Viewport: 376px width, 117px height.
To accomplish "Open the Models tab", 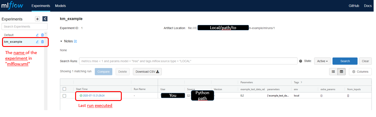I will [x=61, y=6].
